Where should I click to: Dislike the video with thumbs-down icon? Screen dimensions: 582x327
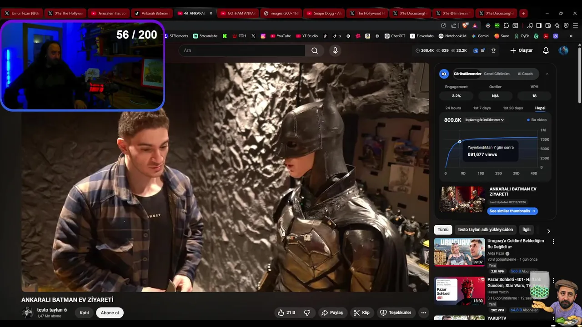pyautogui.click(x=307, y=312)
